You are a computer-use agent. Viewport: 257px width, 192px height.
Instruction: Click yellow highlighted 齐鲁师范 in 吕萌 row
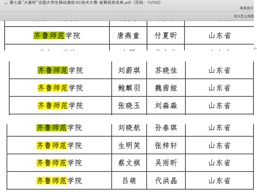click(x=51, y=180)
